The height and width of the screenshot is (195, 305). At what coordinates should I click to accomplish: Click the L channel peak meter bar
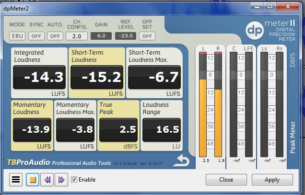203,104
